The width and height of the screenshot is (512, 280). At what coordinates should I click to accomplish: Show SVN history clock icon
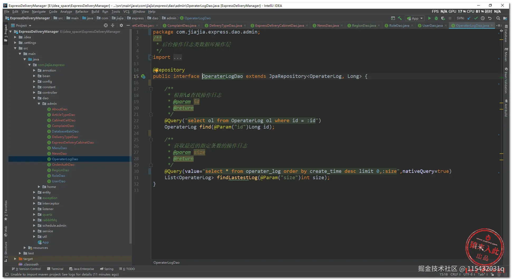483,18
